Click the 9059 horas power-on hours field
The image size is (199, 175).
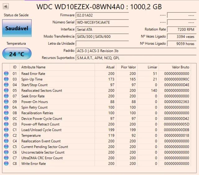(x=182, y=43)
